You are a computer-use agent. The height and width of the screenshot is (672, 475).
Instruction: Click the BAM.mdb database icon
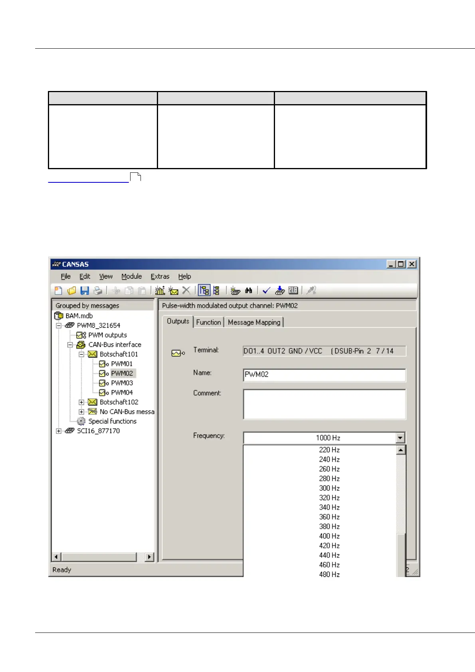click(x=59, y=316)
